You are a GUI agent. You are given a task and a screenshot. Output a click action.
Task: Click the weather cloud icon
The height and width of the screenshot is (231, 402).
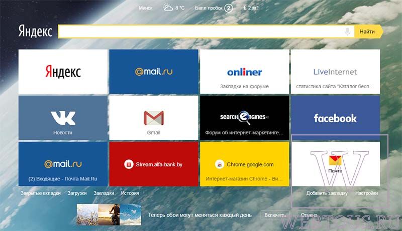coord(168,8)
